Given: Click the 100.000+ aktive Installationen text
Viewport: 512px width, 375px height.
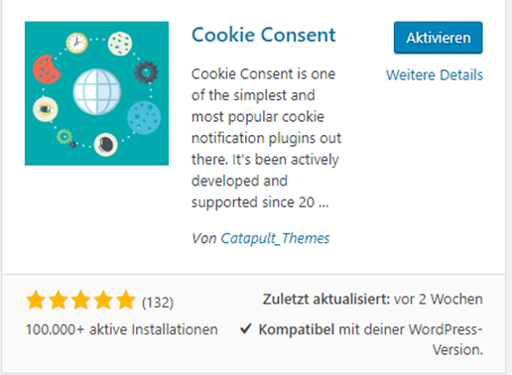Looking at the screenshot, I should (x=122, y=329).
